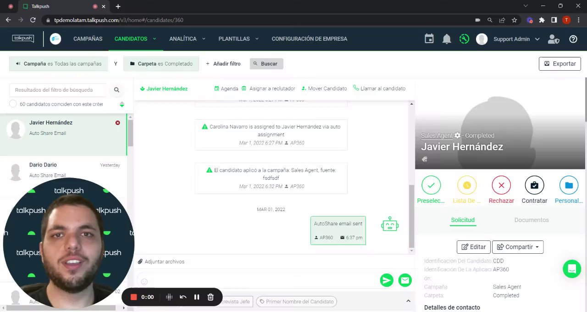Image resolution: width=587 pixels, height=312 pixels.
Task: Expand the CANDIDATOS menu dropdown
Action: click(155, 39)
